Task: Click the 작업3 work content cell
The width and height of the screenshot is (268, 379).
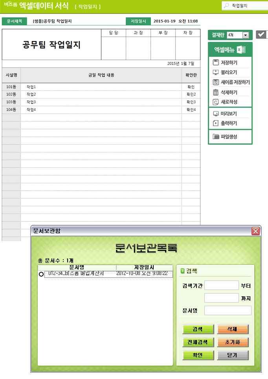Action: (x=101, y=102)
